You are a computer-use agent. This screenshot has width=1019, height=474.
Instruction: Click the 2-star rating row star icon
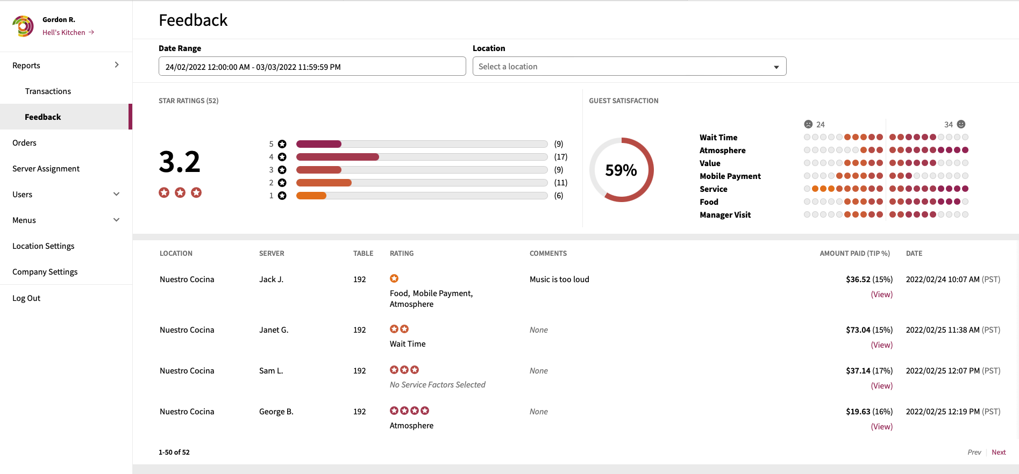[282, 183]
